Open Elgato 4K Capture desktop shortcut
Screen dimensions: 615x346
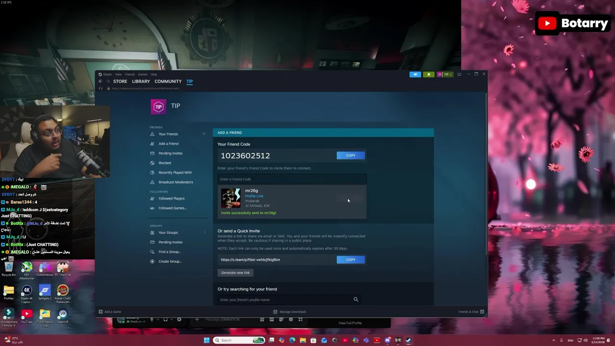(26, 294)
